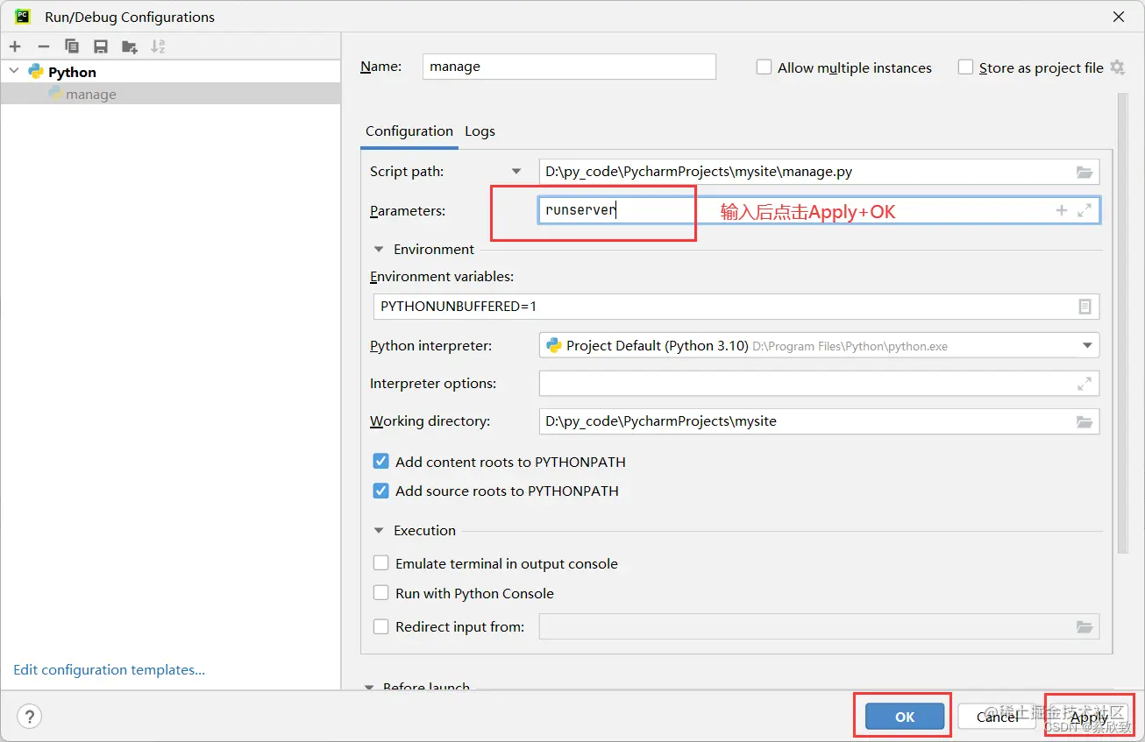
Task: Click the vertical scrollbar of the settings pane
Action: (1123, 324)
